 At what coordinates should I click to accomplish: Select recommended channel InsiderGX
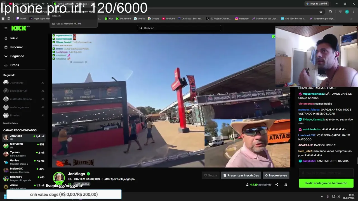pyautogui.click(x=24, y=170)
